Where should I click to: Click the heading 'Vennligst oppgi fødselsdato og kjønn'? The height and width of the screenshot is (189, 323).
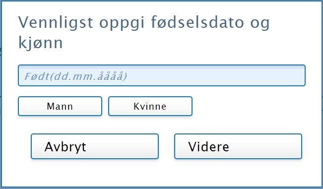pos(144,33)
